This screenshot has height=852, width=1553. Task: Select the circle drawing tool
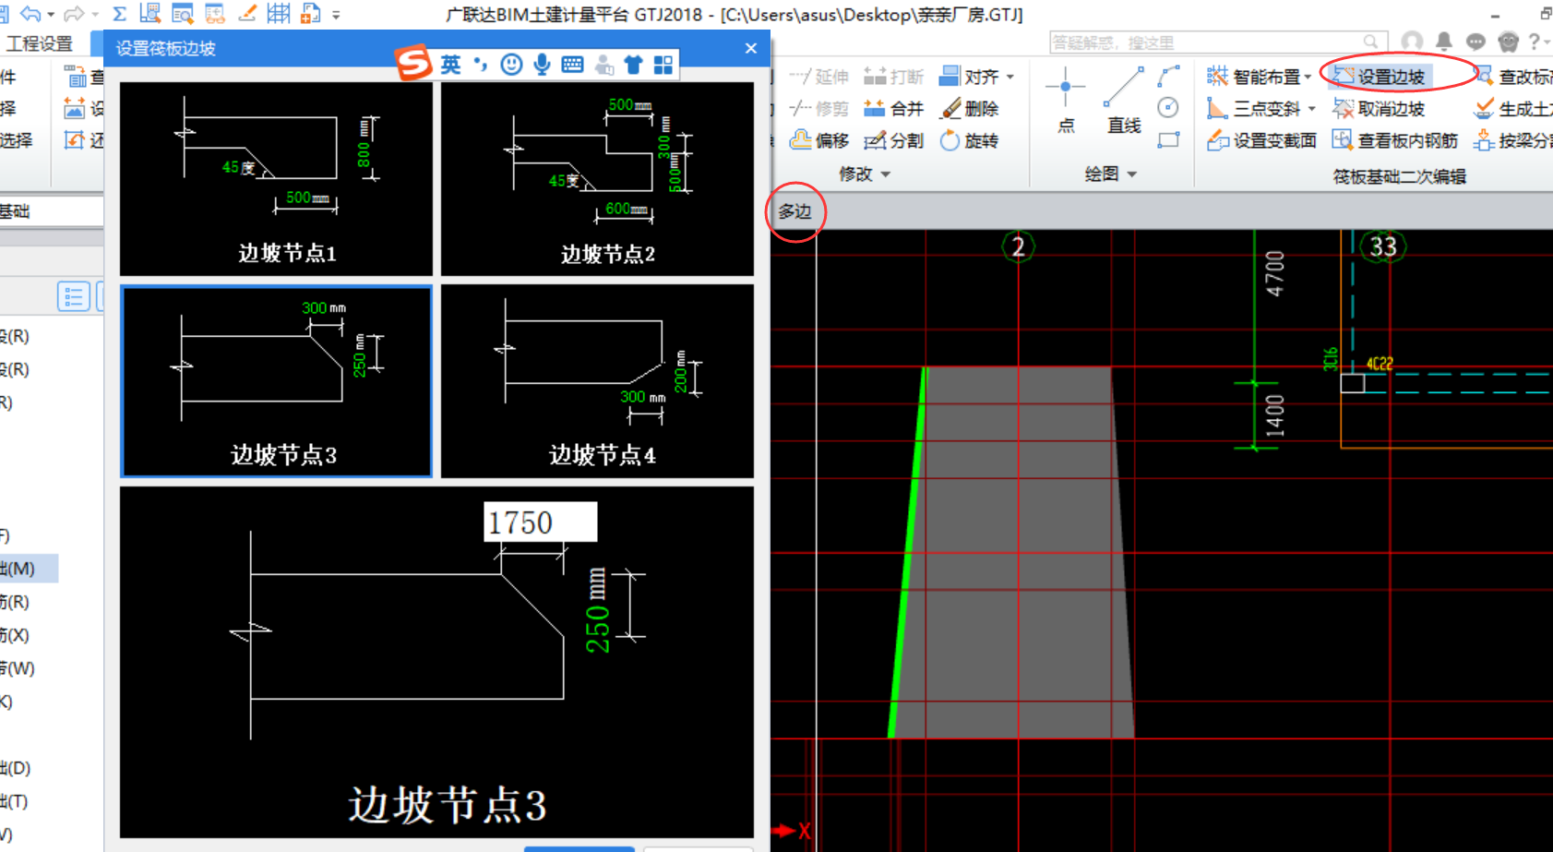1169,108
